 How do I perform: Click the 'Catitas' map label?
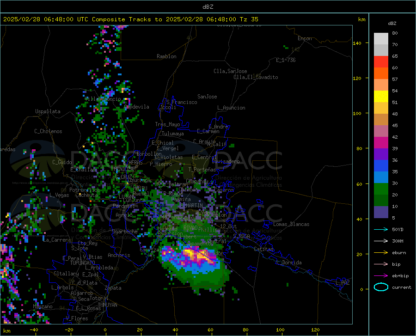[263, 249]
